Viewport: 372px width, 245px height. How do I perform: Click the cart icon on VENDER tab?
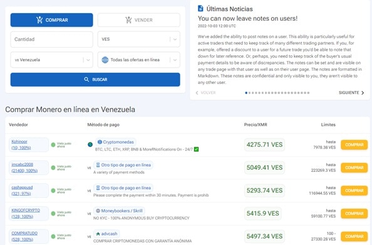click(128, 20)
